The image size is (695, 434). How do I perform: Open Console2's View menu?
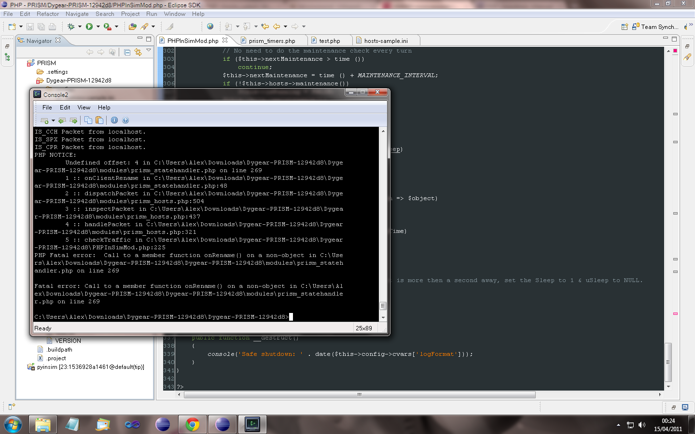pos(84,108)
